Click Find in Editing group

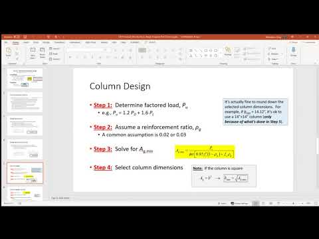[x=272, y=48]
